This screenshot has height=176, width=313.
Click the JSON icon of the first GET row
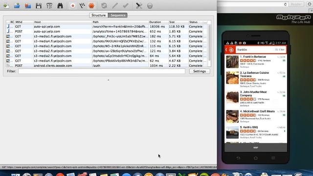(x=8, y=26)
